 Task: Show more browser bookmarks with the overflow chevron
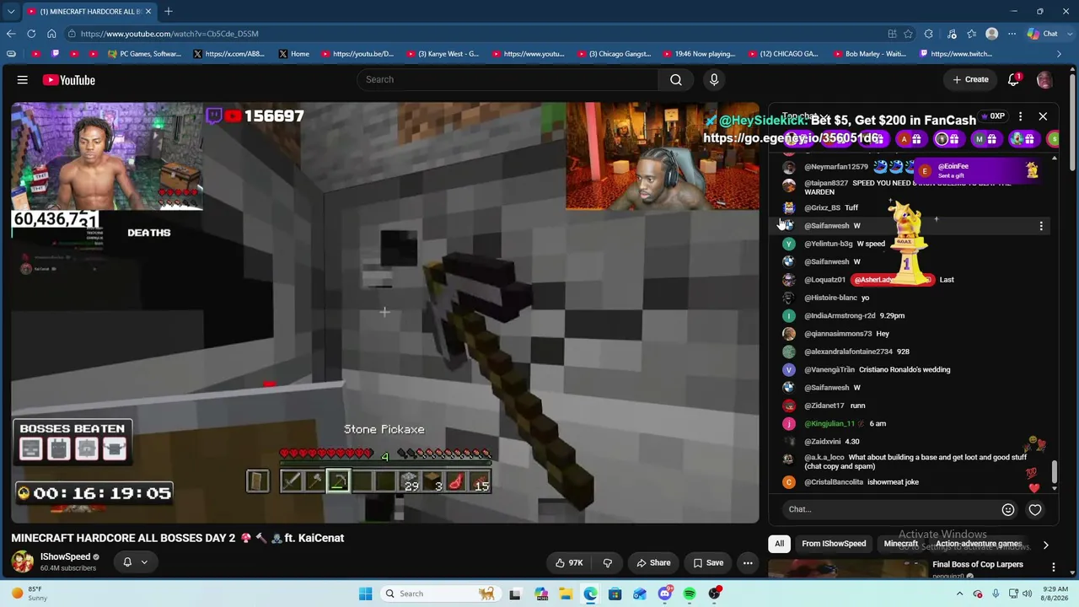(1059, 54)
